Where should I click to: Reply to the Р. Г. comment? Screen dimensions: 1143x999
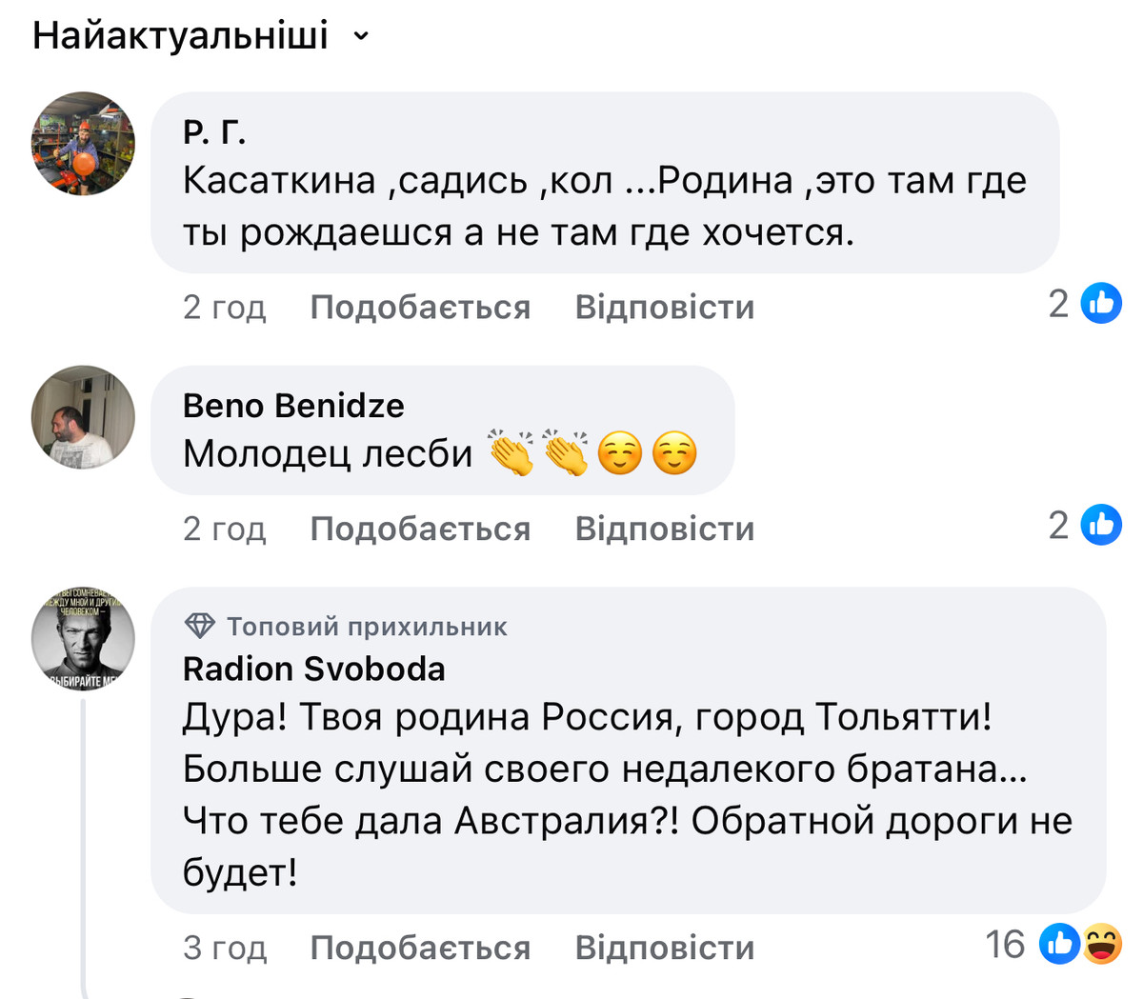click(665, 307)
